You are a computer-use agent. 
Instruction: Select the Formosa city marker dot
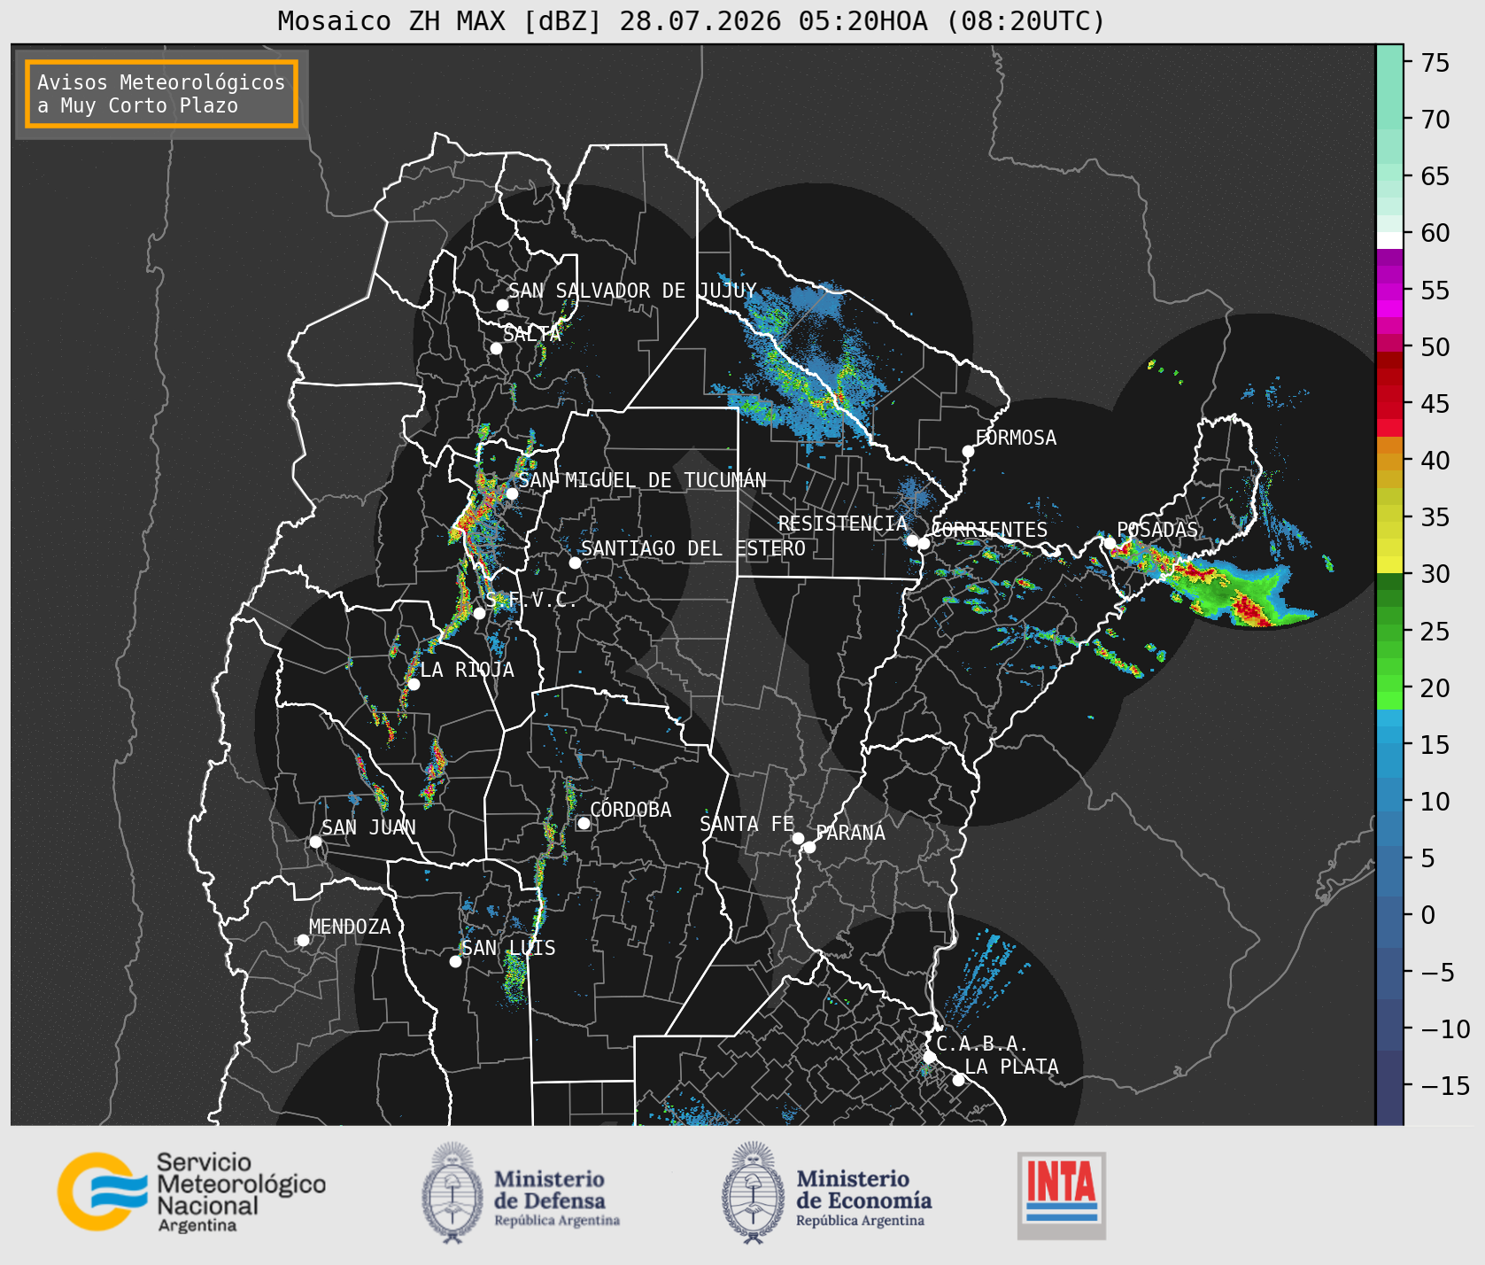pos(968,451)
